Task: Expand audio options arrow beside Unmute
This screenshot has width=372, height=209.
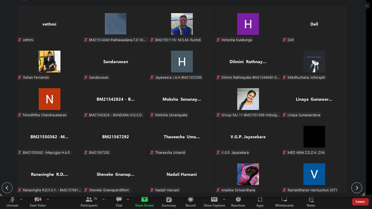Action: click(x=21, y=199)
